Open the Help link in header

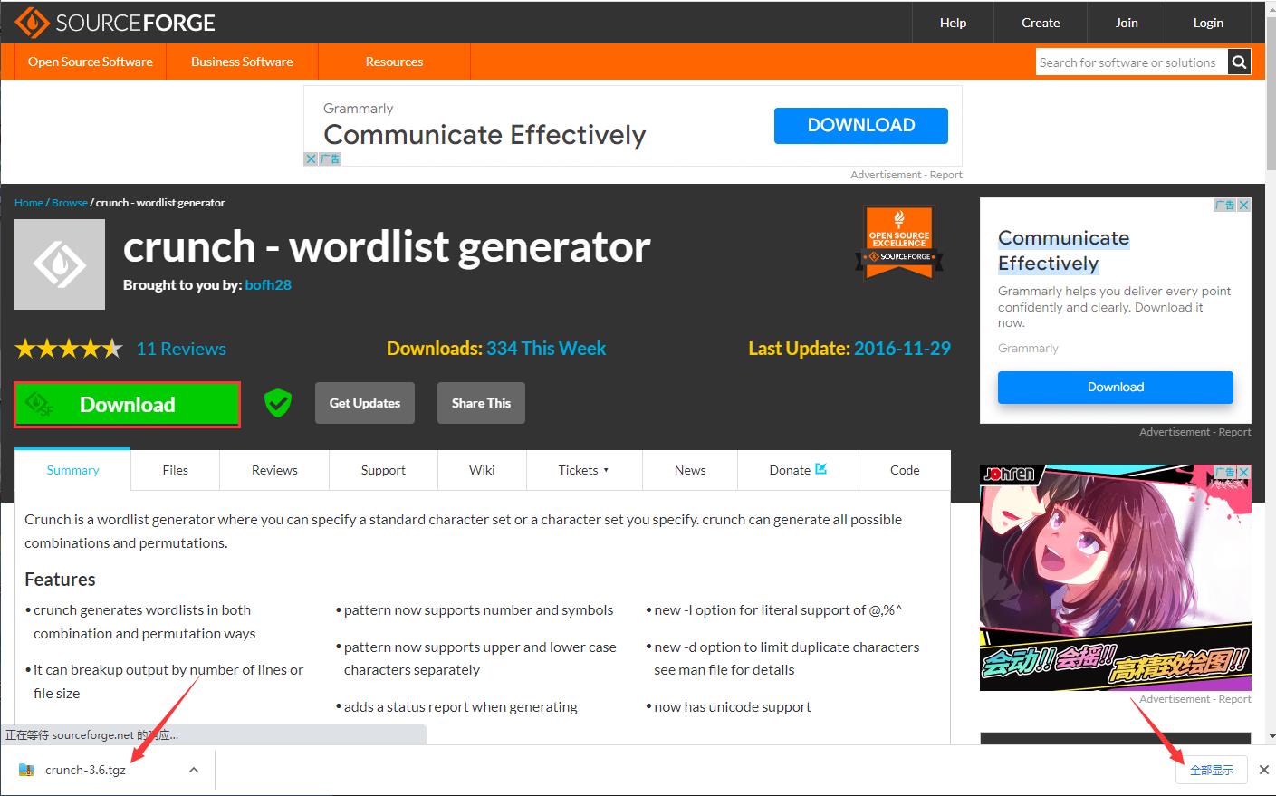[x=953, y=23]
